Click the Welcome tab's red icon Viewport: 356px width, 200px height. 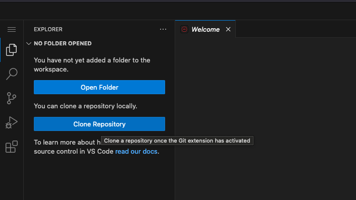184,29
